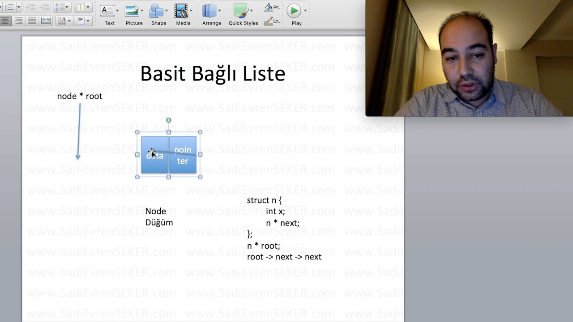
Task: Click the 'Düğüm' text on the slide
Action: coord(159,223)
